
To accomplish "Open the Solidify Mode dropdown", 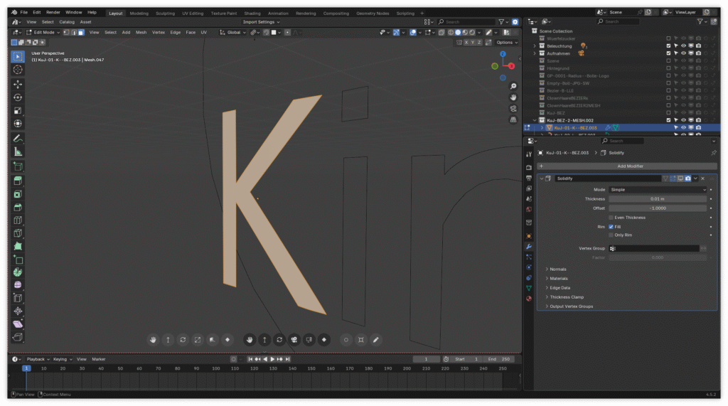I will pos(658,190).
